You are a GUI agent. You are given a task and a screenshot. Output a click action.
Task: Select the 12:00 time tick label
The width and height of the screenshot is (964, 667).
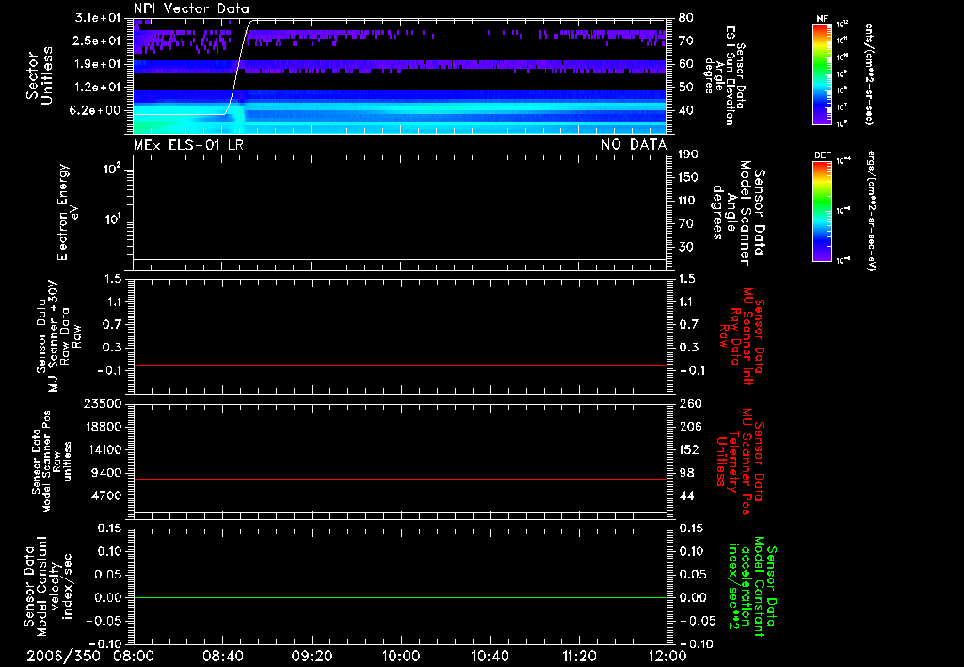pyautogui.click(x=667, y=656)
